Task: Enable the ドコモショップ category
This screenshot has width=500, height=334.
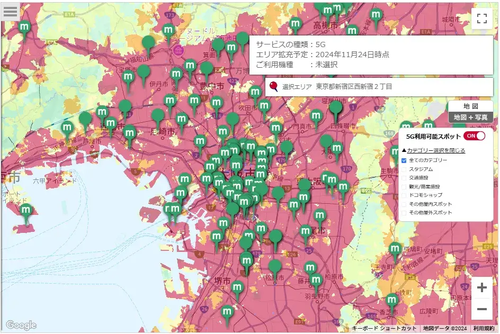Action: click(x=404, y=195)
